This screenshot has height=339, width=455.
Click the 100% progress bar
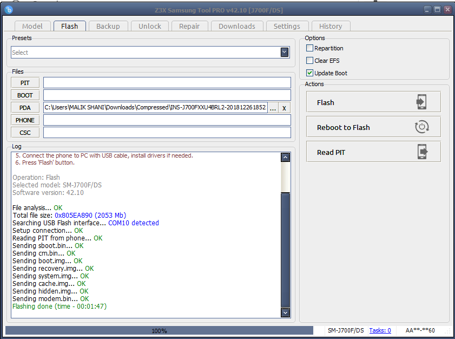pyautogui.click(x=159, y=330)
